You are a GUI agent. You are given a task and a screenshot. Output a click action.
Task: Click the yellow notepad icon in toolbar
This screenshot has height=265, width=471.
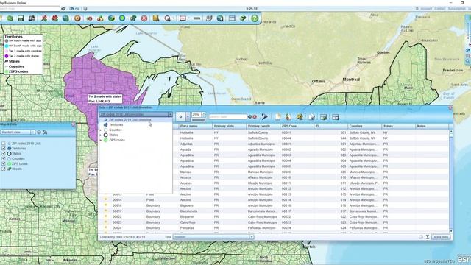click(x=156, y=18)
